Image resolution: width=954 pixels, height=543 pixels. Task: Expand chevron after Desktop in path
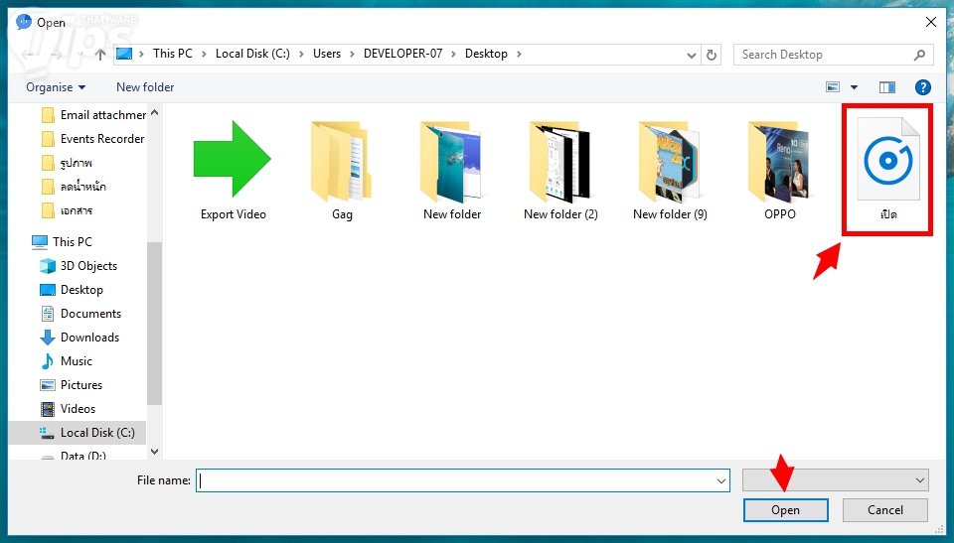[519, 55]
